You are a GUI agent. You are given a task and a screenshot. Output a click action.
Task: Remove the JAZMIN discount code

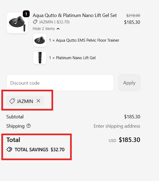pyautogui.click(x=38, y=101)
